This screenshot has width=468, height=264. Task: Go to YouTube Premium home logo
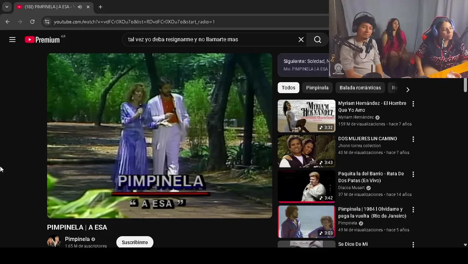click(43, 40)
